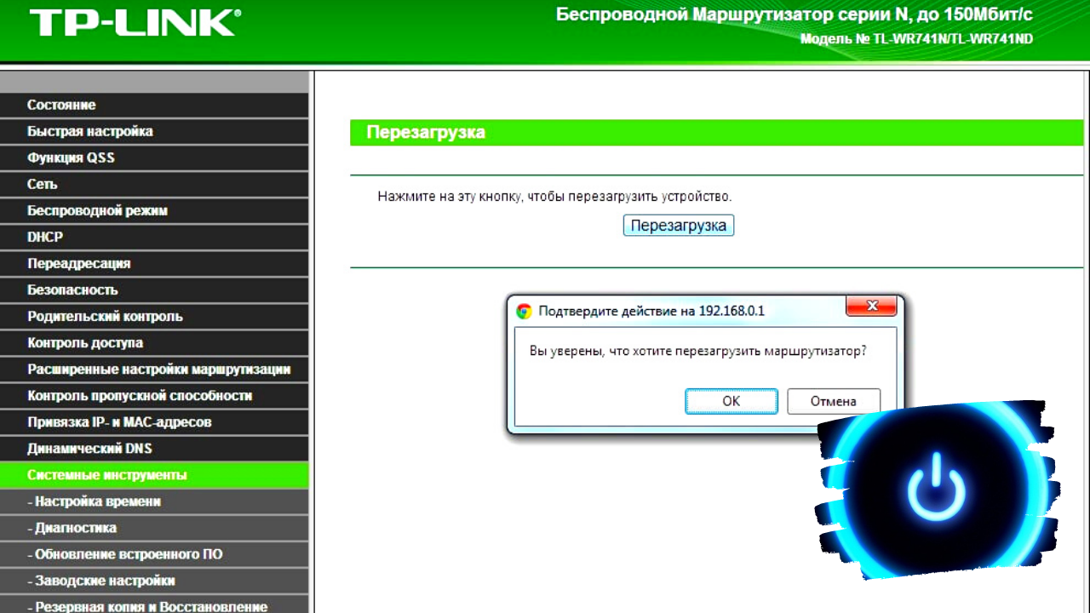The height and width of the screenshot is (613, 1090).
Task: Select Функция QSS menu entry
Action: [x=154, y=158]
